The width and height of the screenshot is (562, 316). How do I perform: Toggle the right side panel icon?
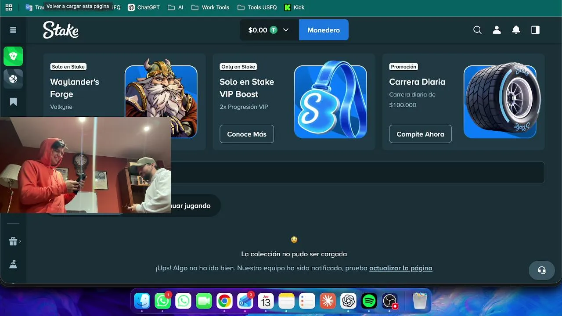click(535, 30)
